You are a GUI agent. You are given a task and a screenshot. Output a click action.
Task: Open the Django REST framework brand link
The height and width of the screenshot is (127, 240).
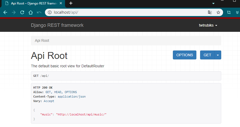click(57, 25)
